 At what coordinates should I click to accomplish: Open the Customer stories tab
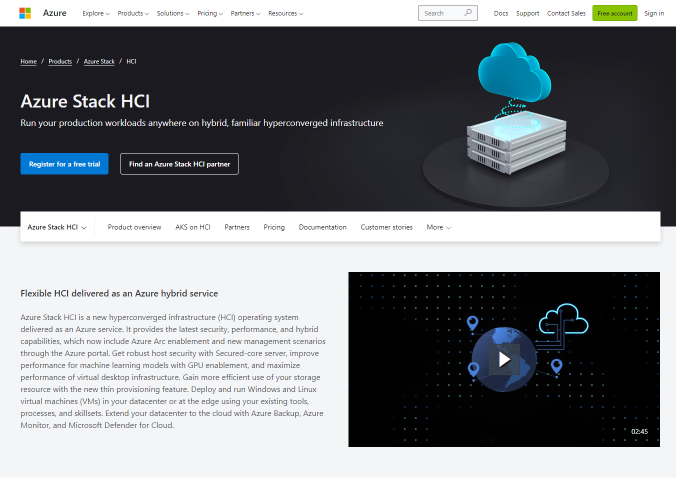click(386, 227)
